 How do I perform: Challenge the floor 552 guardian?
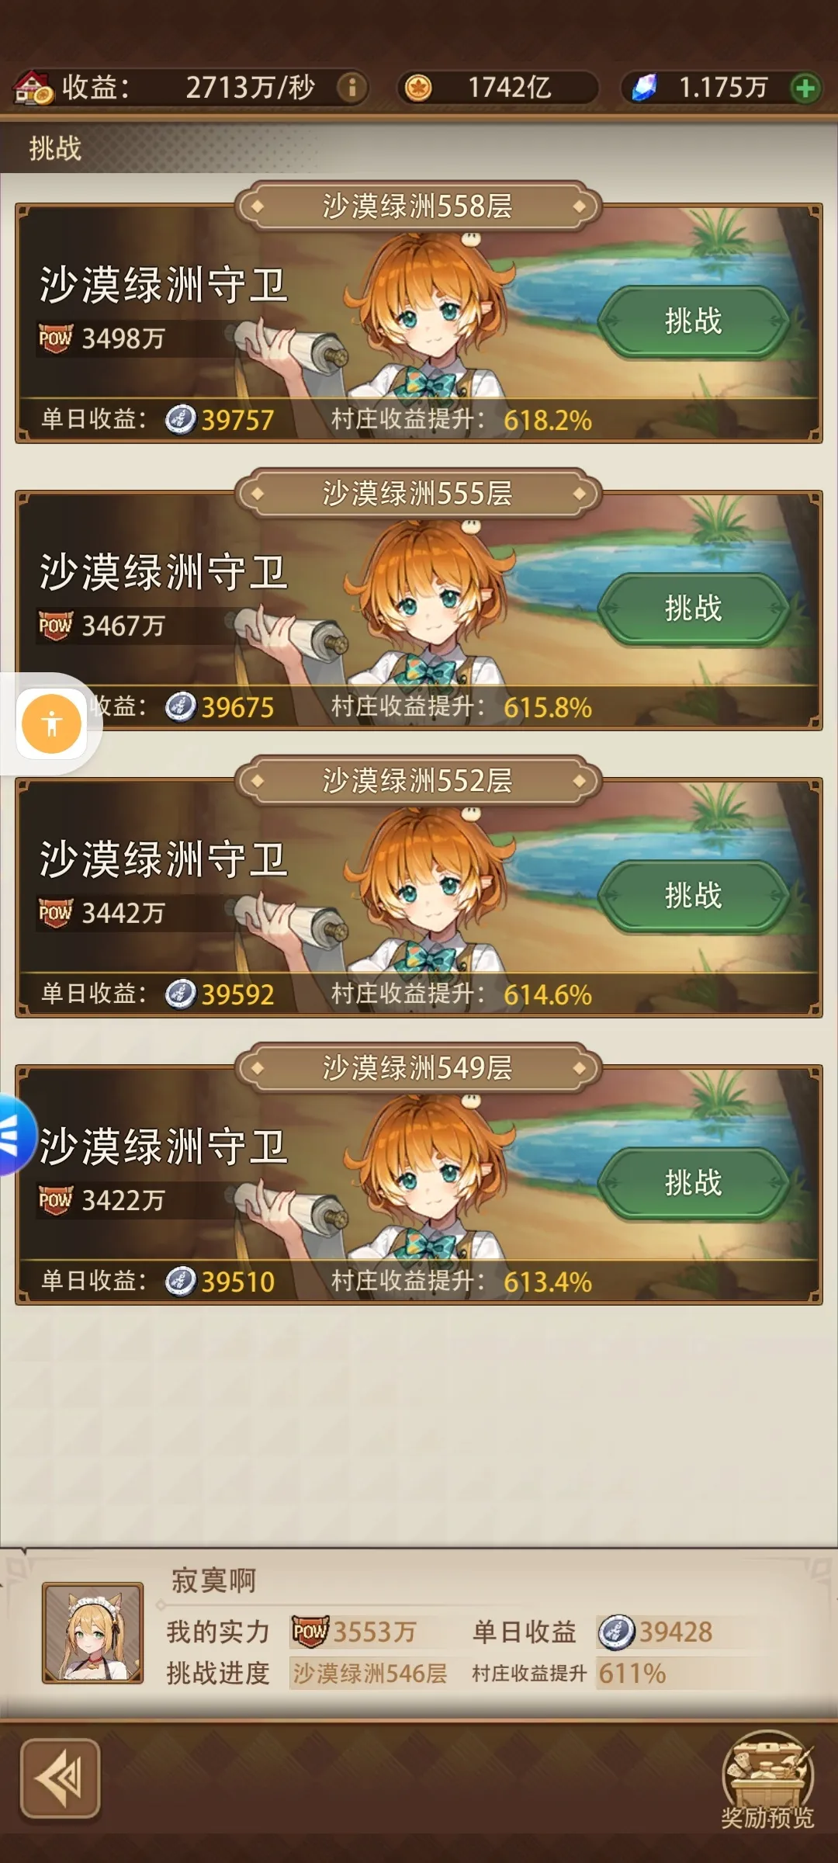coord(693,896)
